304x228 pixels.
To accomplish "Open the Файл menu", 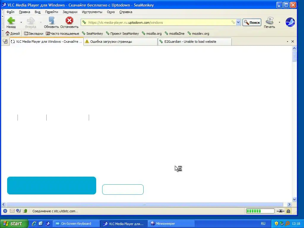I will [10, 12].
